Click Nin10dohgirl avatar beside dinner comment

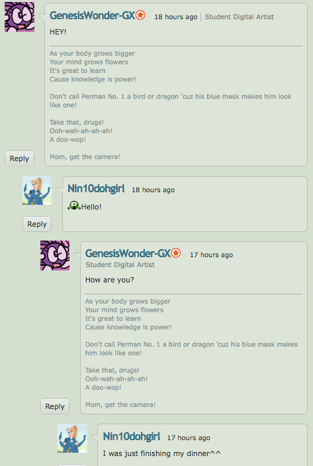tap(72, 438)
